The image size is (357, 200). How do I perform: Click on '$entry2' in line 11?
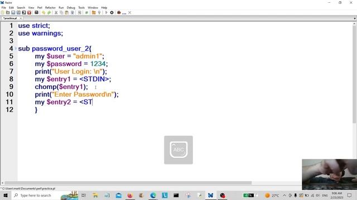(59, 102)
